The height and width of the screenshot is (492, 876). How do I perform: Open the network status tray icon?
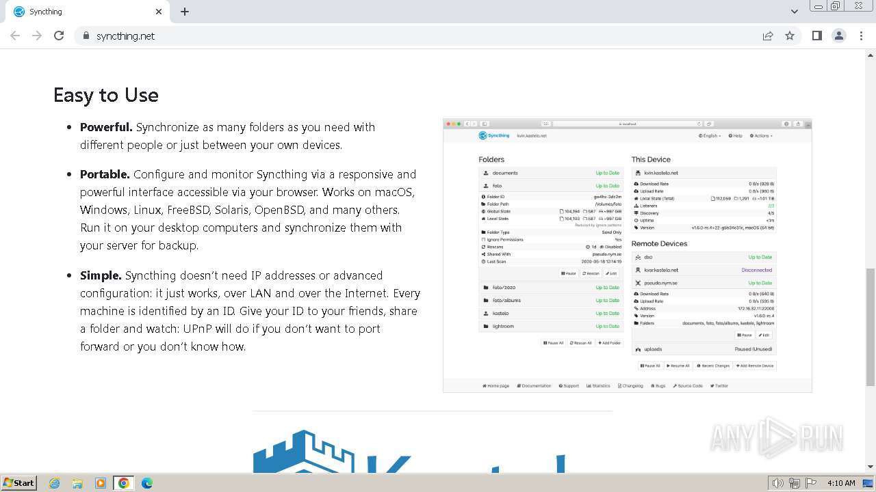tap(794, 483)
